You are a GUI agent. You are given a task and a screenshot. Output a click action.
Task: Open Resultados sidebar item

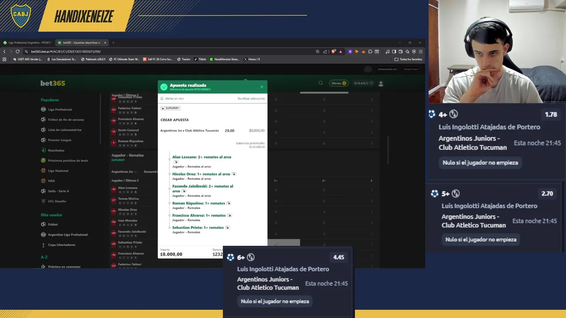click(53, 150)
